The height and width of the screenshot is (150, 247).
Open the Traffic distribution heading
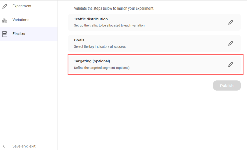point(91,19)
